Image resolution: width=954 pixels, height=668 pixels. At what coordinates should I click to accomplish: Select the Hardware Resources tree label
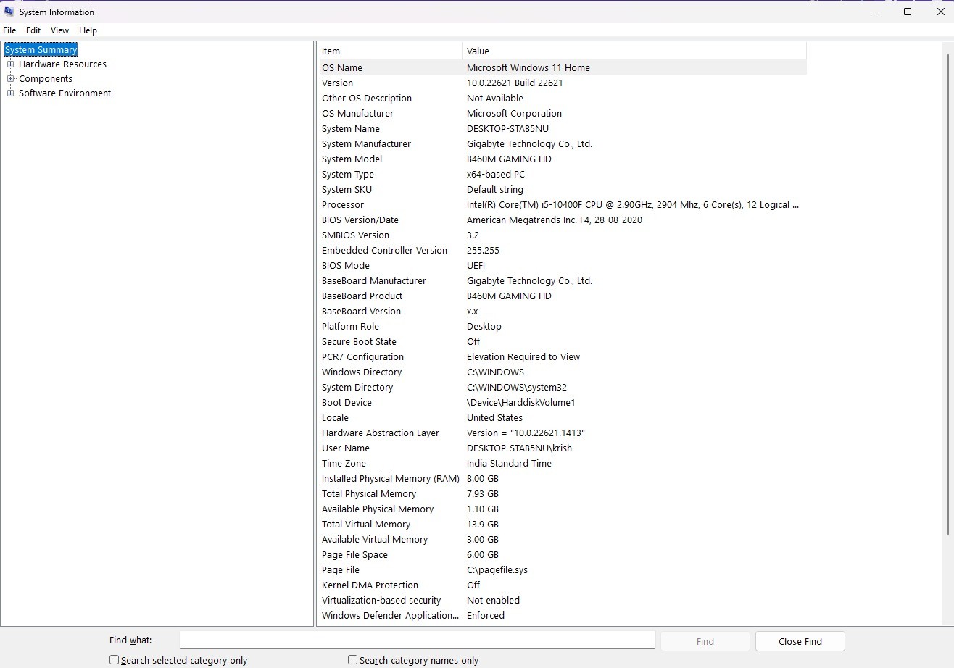(x=62, y=64)
